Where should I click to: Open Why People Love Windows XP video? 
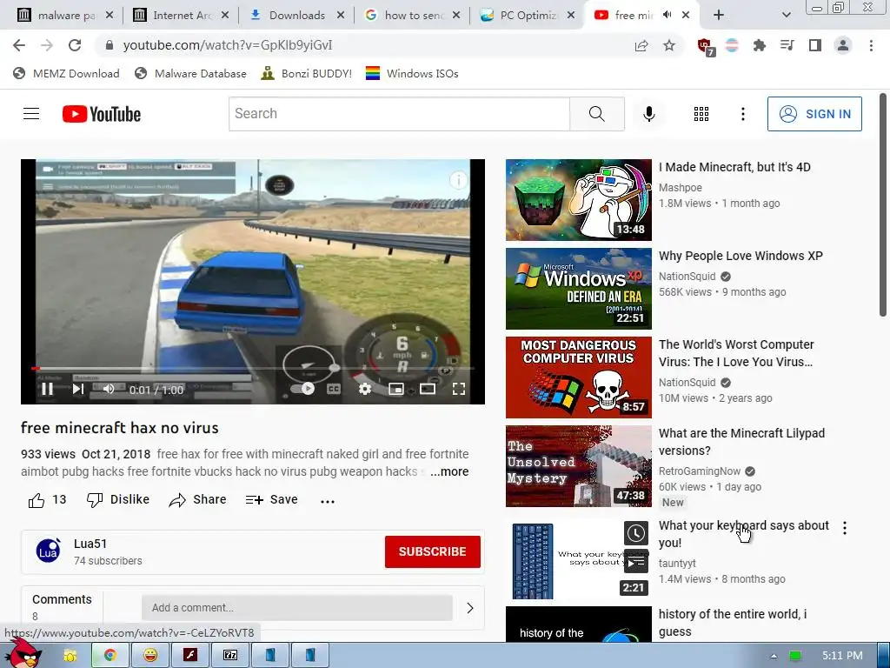741,256
